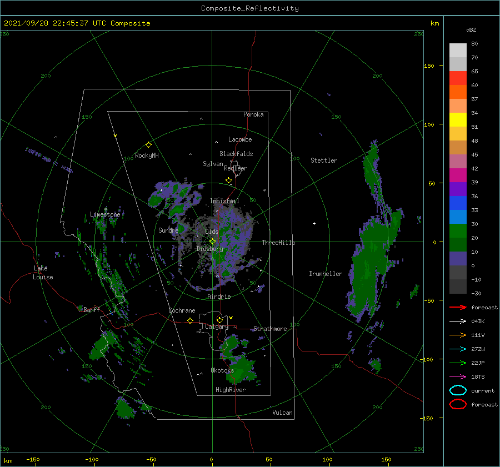
Task: Click the dBZ legend heading
Action: pos(471,29)
